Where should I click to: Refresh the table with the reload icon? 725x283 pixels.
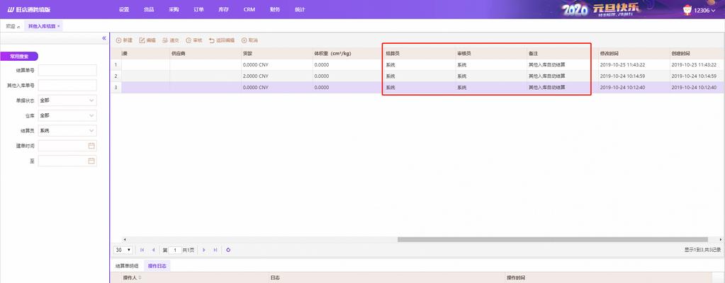[228, 250]
